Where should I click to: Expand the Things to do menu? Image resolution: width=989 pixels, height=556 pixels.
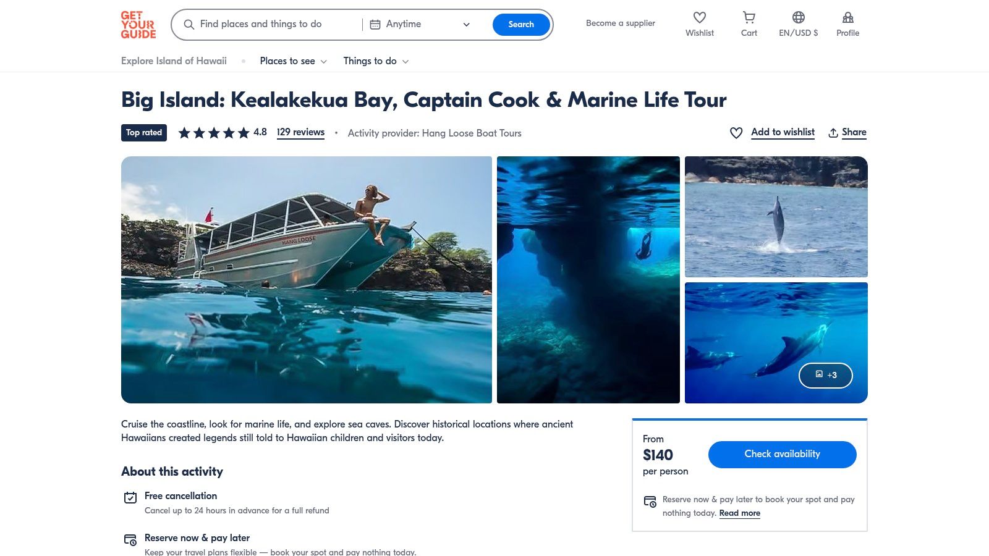click(376, 61)
